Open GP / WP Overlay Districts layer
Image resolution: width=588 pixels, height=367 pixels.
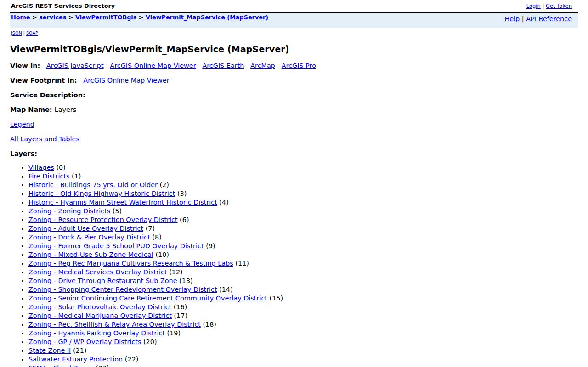[x=85, y=342]
